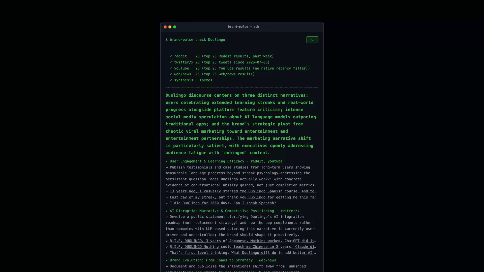Click the green run button

[x=312, y=40]
